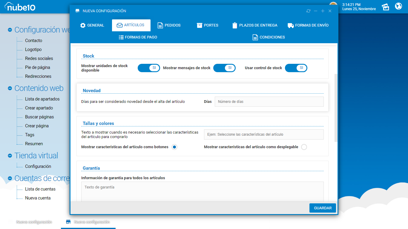The height and width of the screenshot is (229, 408).
Task: Click the Número de días input field
Action: [x=269, y=102]
